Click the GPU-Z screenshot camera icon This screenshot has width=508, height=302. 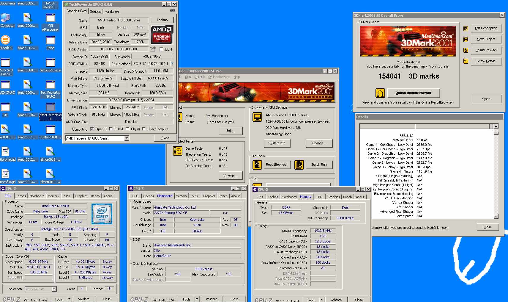coord(173,10)
